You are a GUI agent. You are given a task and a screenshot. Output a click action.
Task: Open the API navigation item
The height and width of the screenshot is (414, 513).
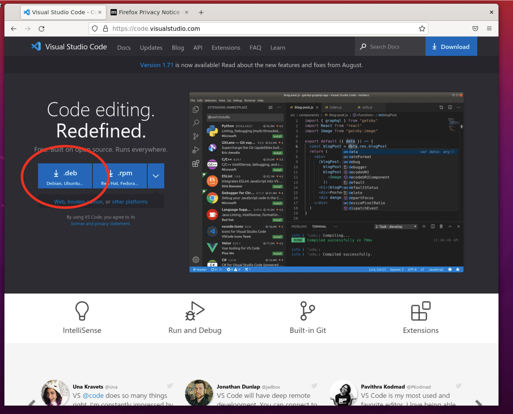tap(198, 48)
